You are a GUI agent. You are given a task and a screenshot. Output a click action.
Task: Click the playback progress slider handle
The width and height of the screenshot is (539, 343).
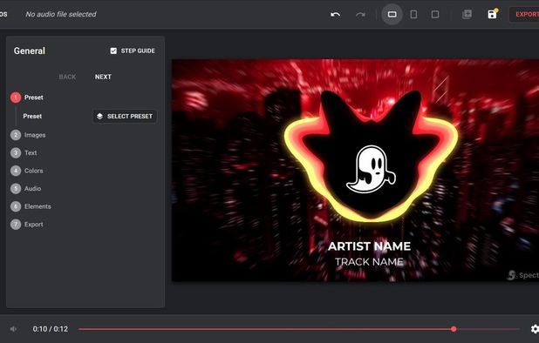coord(454,329)
